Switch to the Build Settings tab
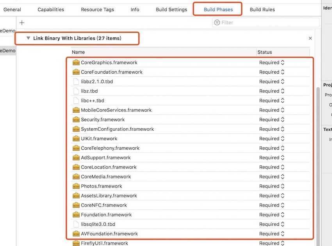 171,9
